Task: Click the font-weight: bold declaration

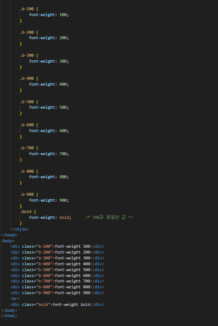Action: 50,217
